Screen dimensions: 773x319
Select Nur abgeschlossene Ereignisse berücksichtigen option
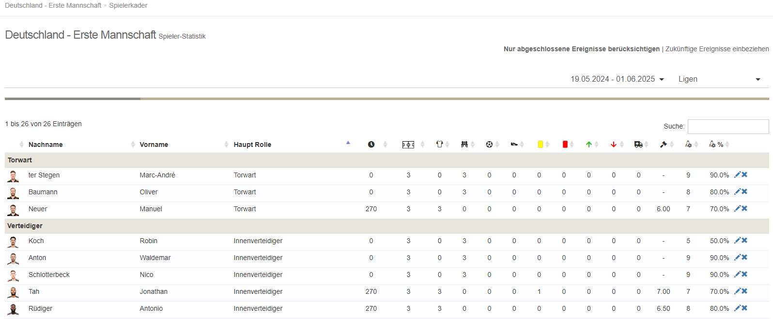[581, 49]
